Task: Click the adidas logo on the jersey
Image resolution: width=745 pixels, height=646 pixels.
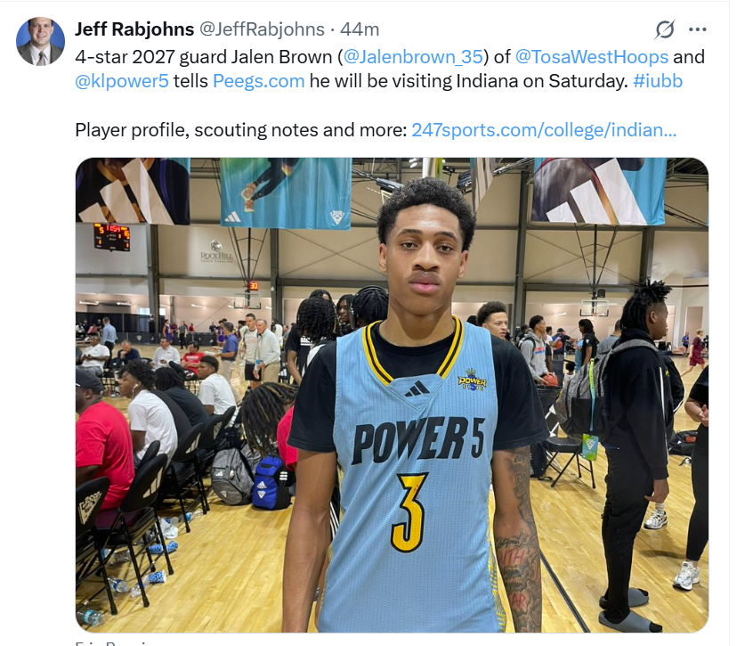Action: click(x=417, y=389)
